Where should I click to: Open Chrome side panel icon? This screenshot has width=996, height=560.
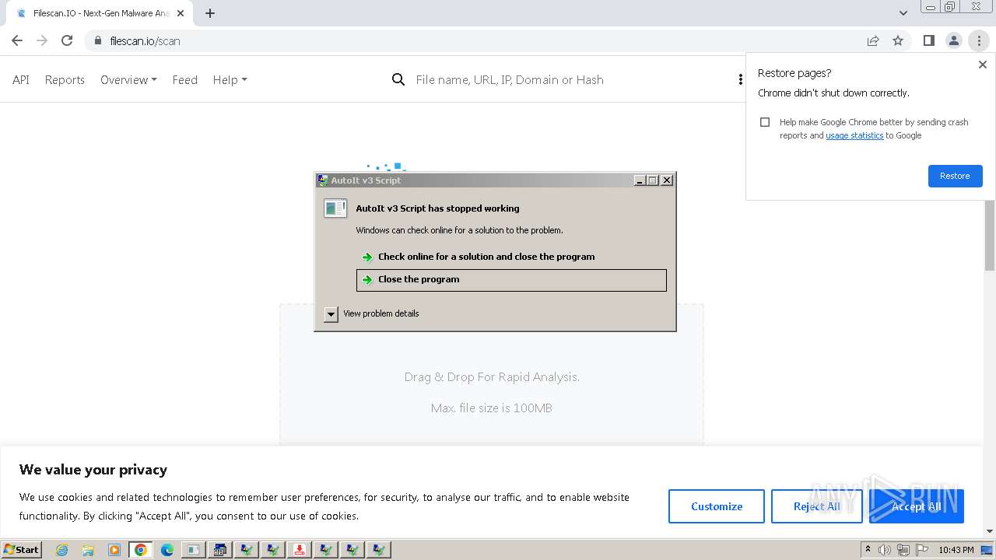928,40
